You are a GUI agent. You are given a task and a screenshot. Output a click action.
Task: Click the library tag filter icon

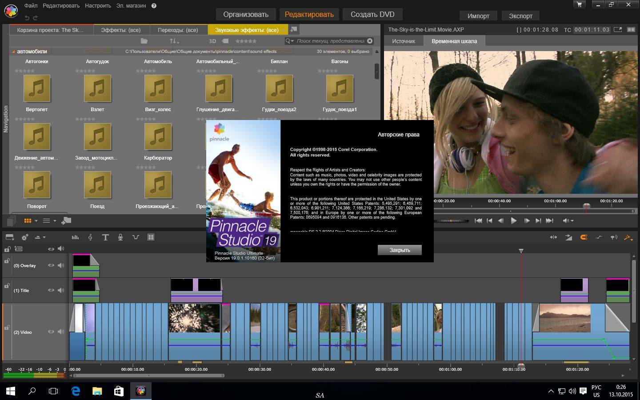[x=225, y=41]
